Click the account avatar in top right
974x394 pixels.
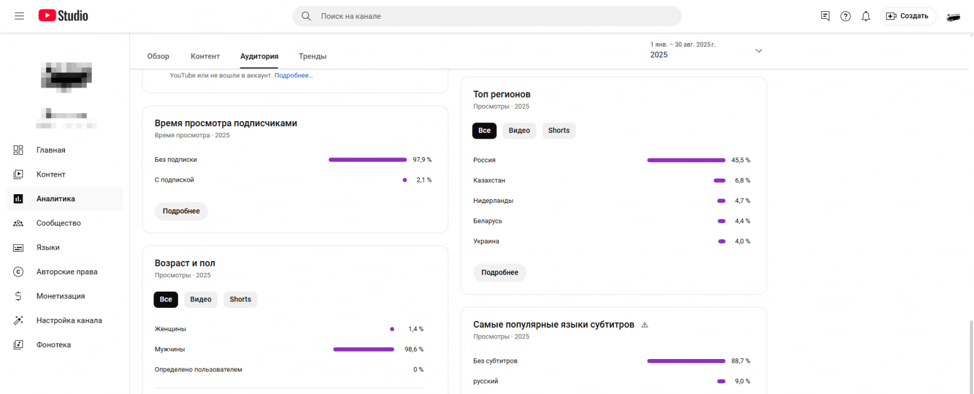pyautogui.click(x=953, y=17)
